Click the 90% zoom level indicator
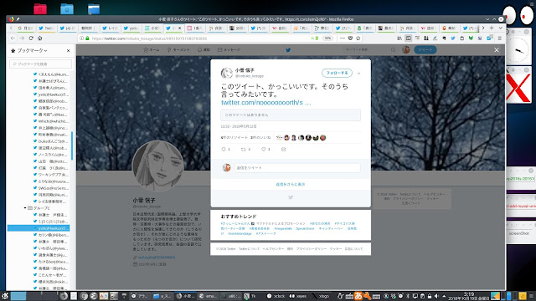This screenshot has height=301, width=536. (327, 38)
